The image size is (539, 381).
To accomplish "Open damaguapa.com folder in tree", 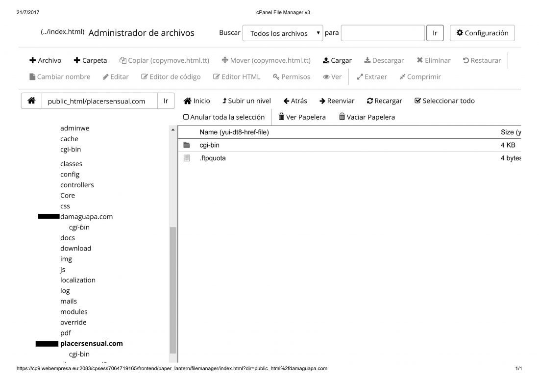I will (86, 217).
